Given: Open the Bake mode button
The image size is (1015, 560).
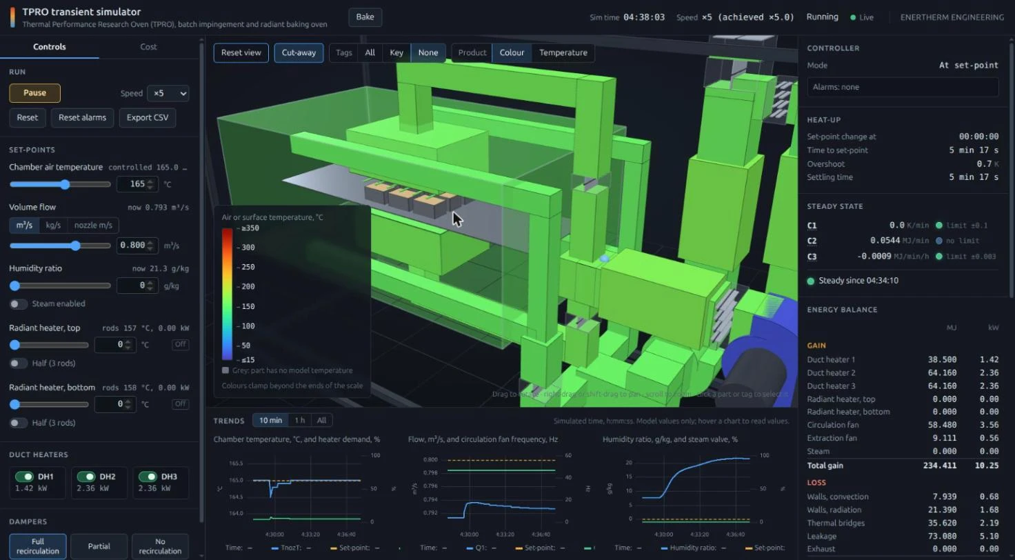Looking at the screenshot, I should [365, 17].
